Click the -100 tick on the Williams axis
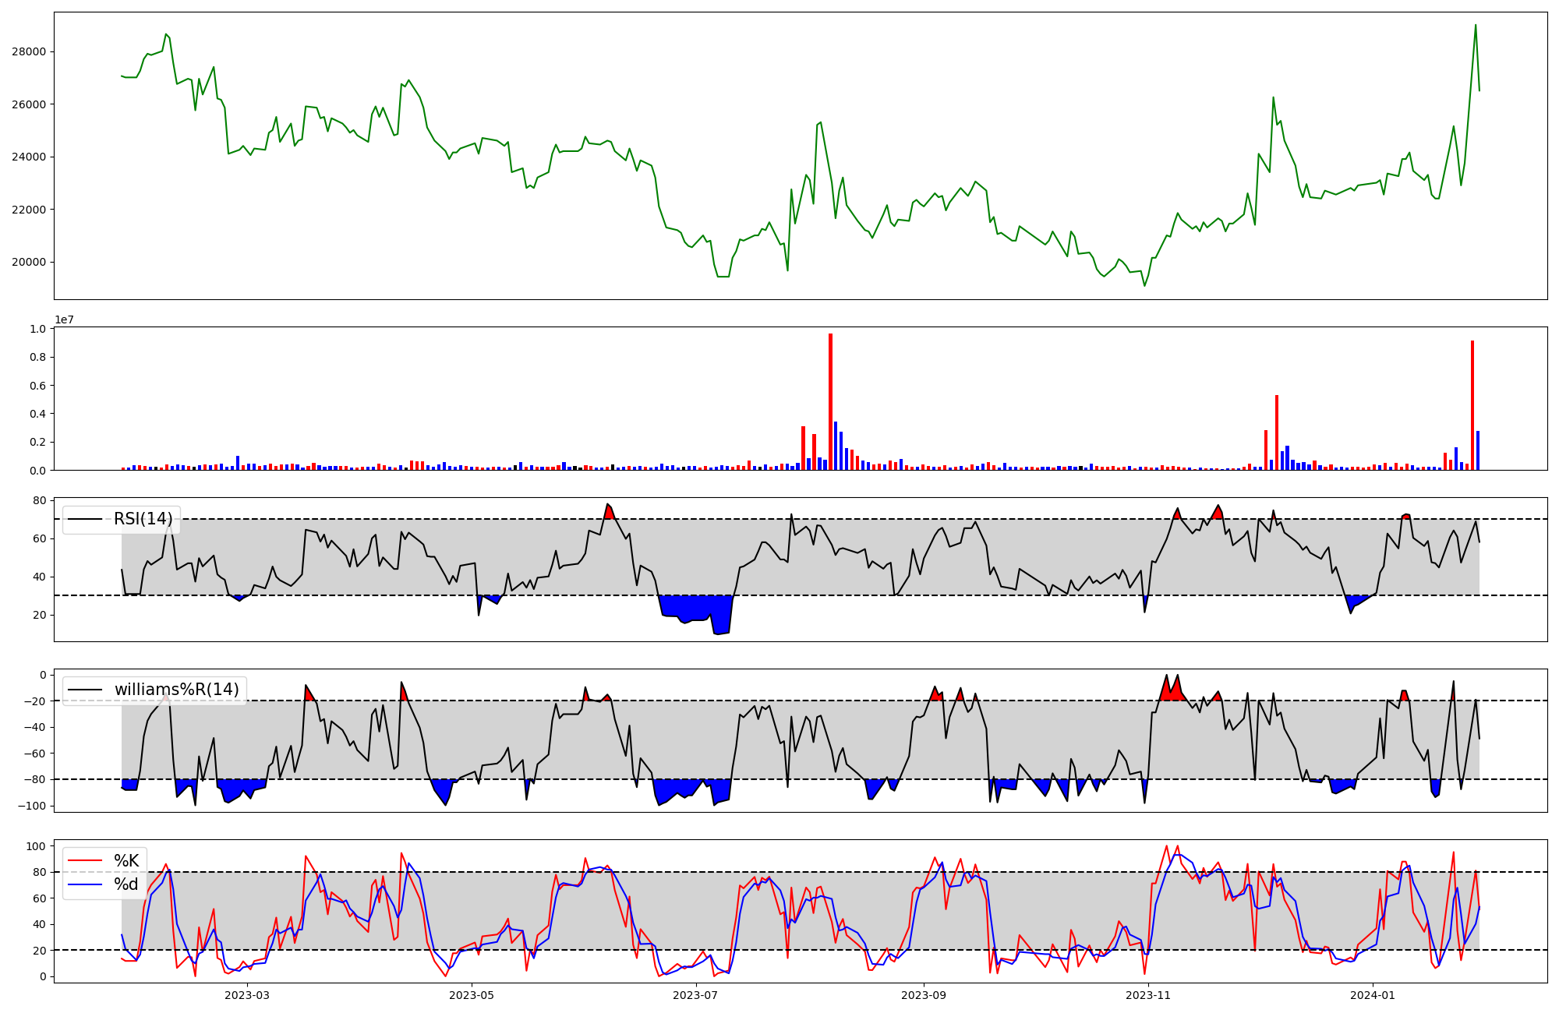 point(33,807)
